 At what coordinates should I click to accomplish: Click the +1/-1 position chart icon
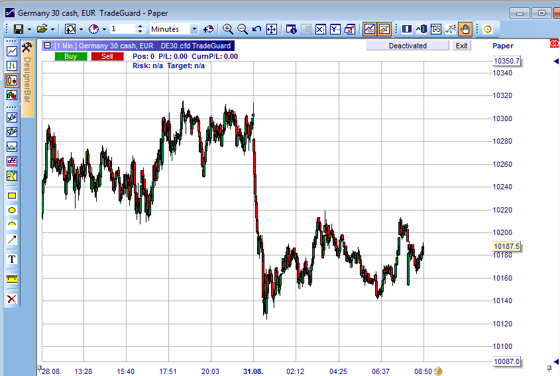451,29
